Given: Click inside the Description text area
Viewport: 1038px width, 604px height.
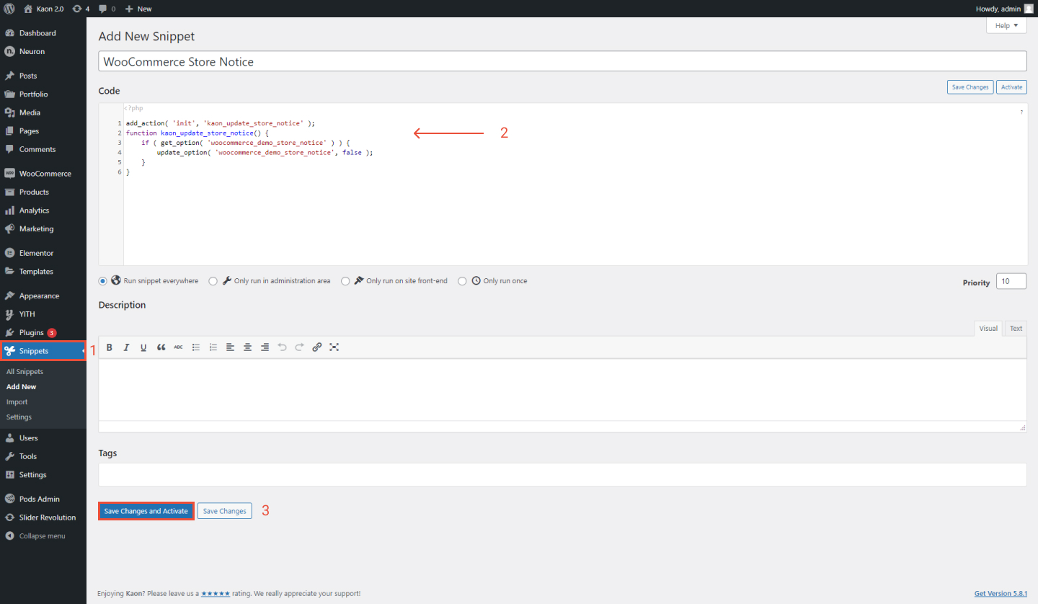Looking at the screenshot, I should tap(562, 389).
